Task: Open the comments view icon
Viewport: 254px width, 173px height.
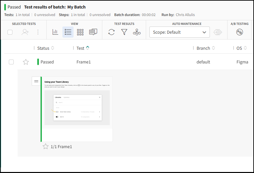Action: click(93, 32)
